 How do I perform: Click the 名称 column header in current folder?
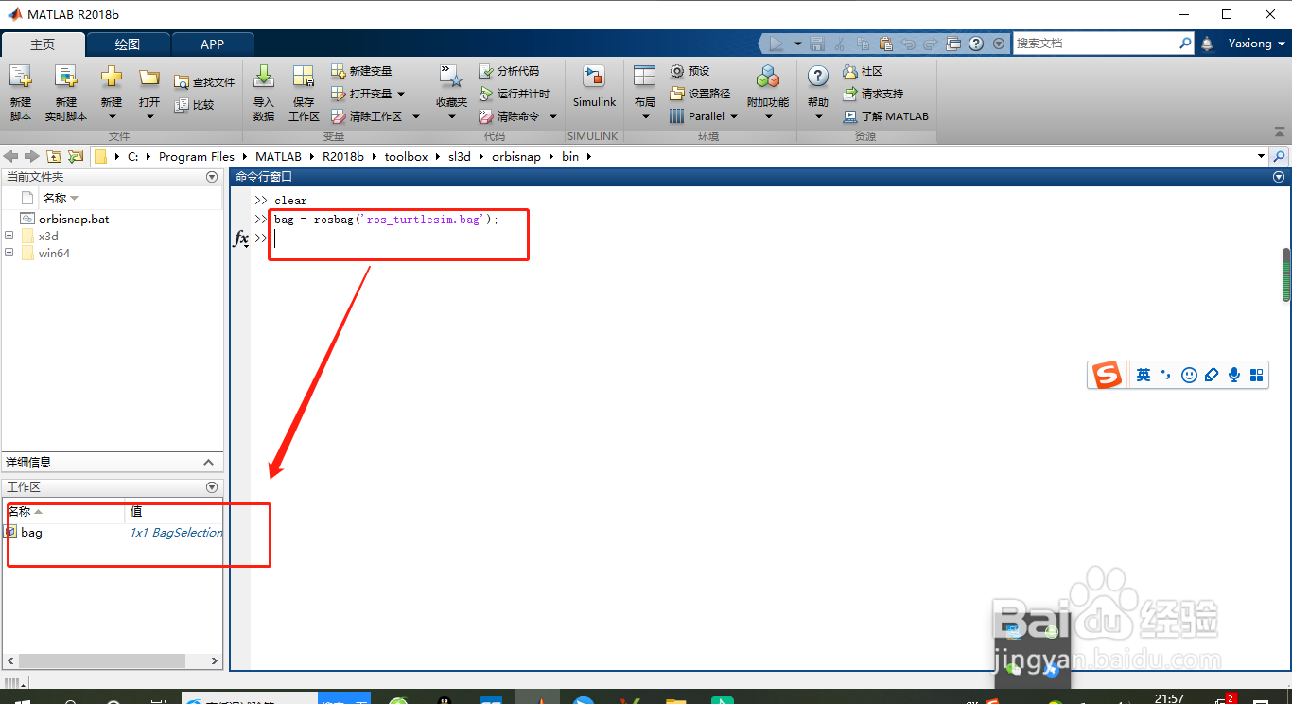coord(61,198)
